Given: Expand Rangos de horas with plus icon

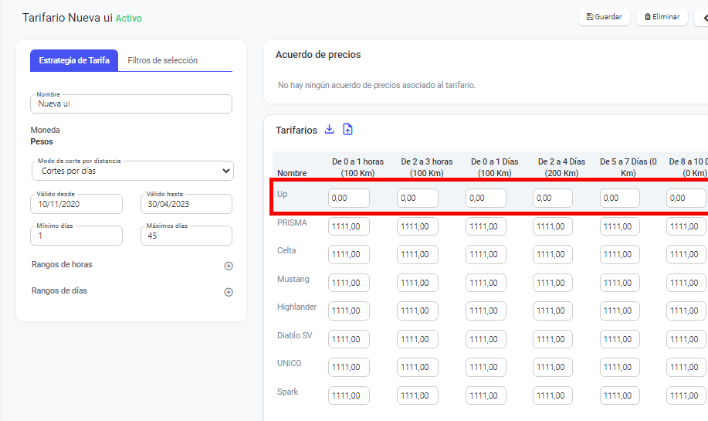Looking at the screenshot, I should pos(229,266).
